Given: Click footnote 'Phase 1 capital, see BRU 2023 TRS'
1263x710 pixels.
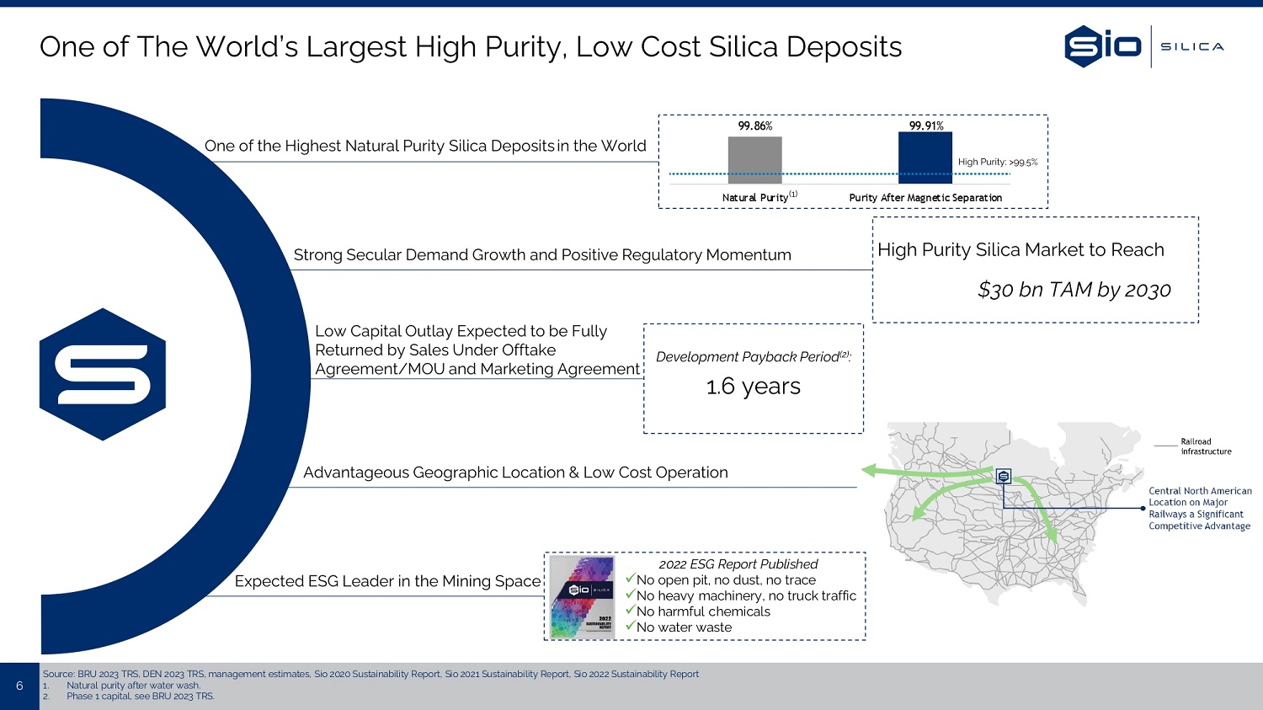Looking at the screenshot, I should point(141,697).
